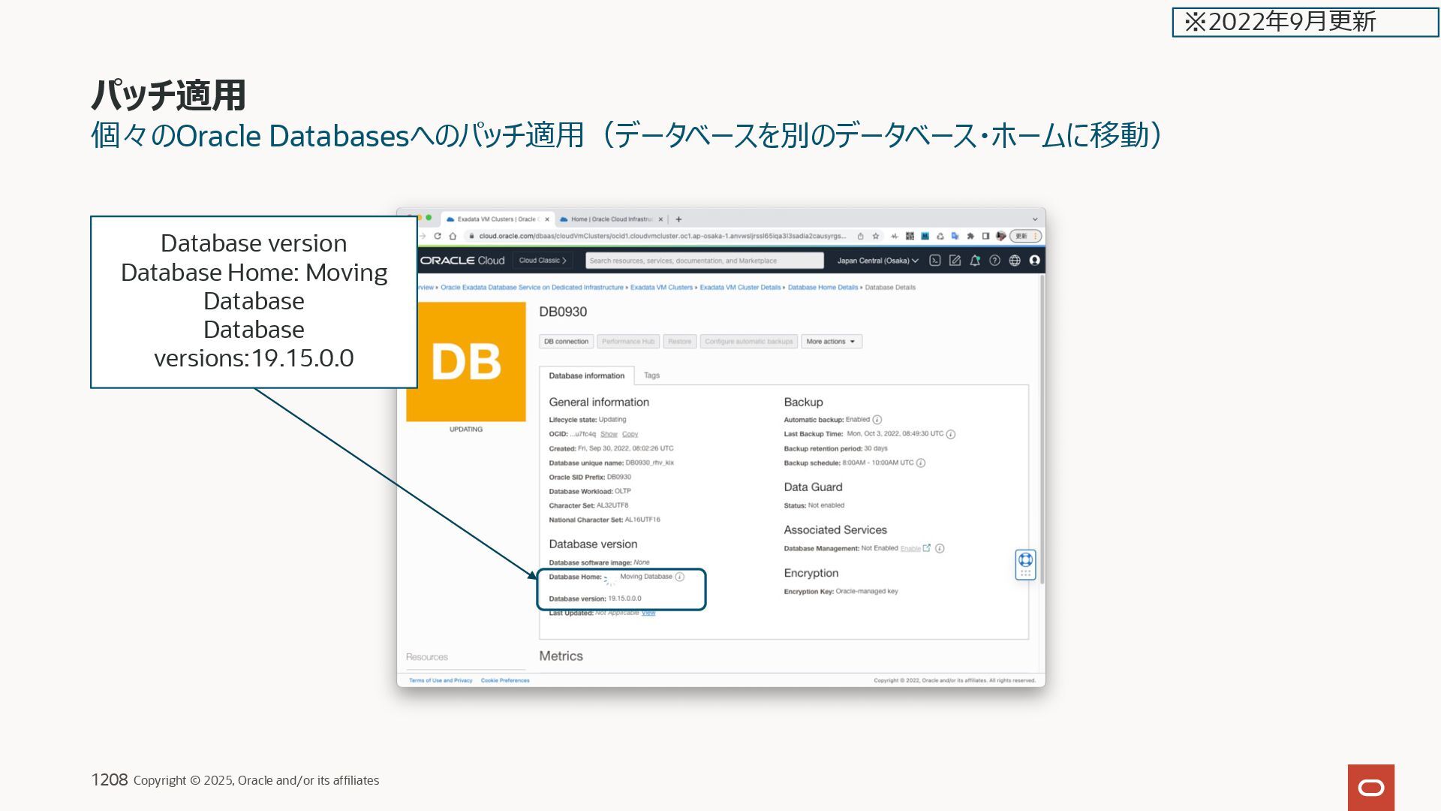
Task: Bookmark page with the star icon
Action: point(875,236)
